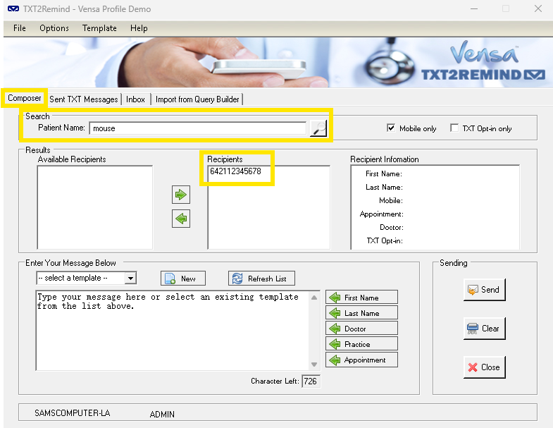Screen dimensions: 553x428
Task: Insert Practice placeholder into message
Action: pos(361,344)
